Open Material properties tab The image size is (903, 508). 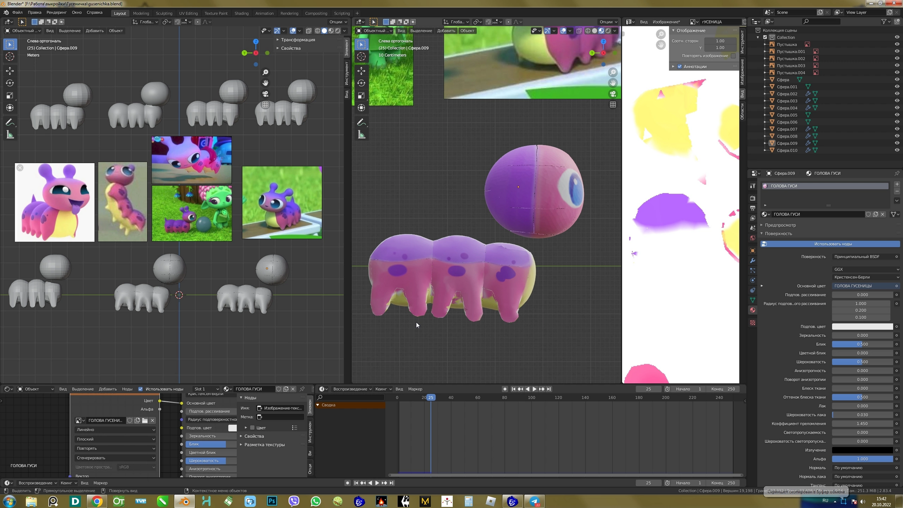coord(753,310)
